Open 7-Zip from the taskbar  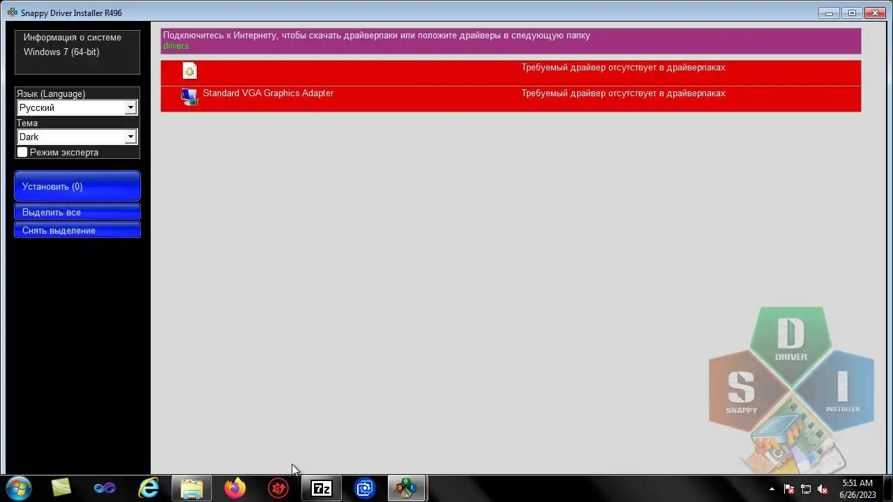click(322, 488)
